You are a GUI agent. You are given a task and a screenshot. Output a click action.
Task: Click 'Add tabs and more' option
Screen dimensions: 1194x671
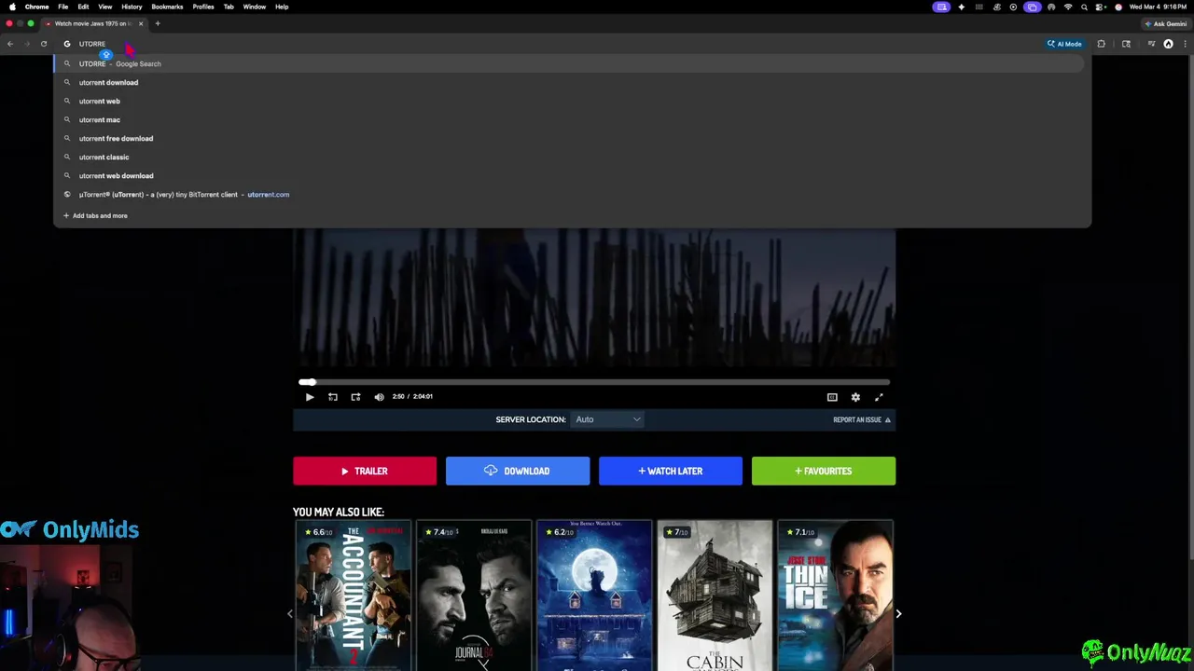point(95,215)
